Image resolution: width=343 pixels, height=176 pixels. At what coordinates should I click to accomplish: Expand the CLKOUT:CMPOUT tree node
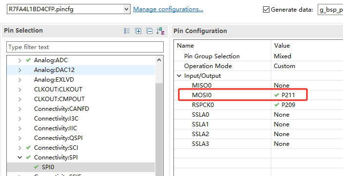[19, 99]
